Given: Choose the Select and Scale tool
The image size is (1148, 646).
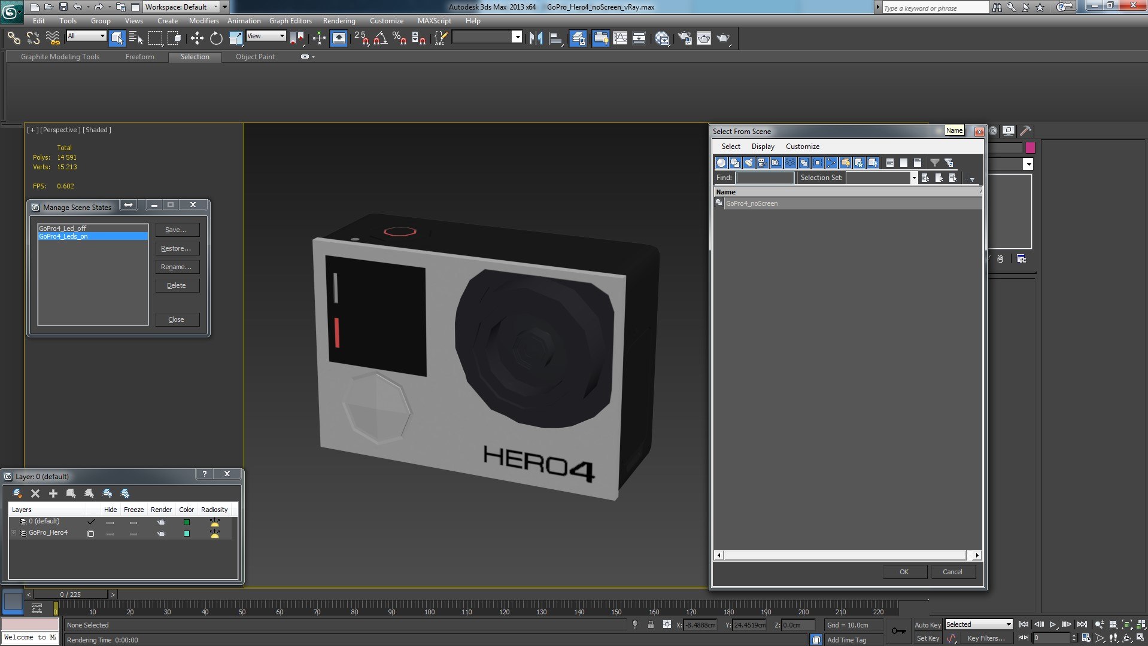Looking at the screenshot, I should click(x=235, y=38).
